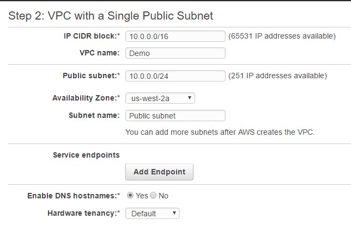Select No for Enable DNS hostnames
The image size is (351, 225).
tap(153, 195)
